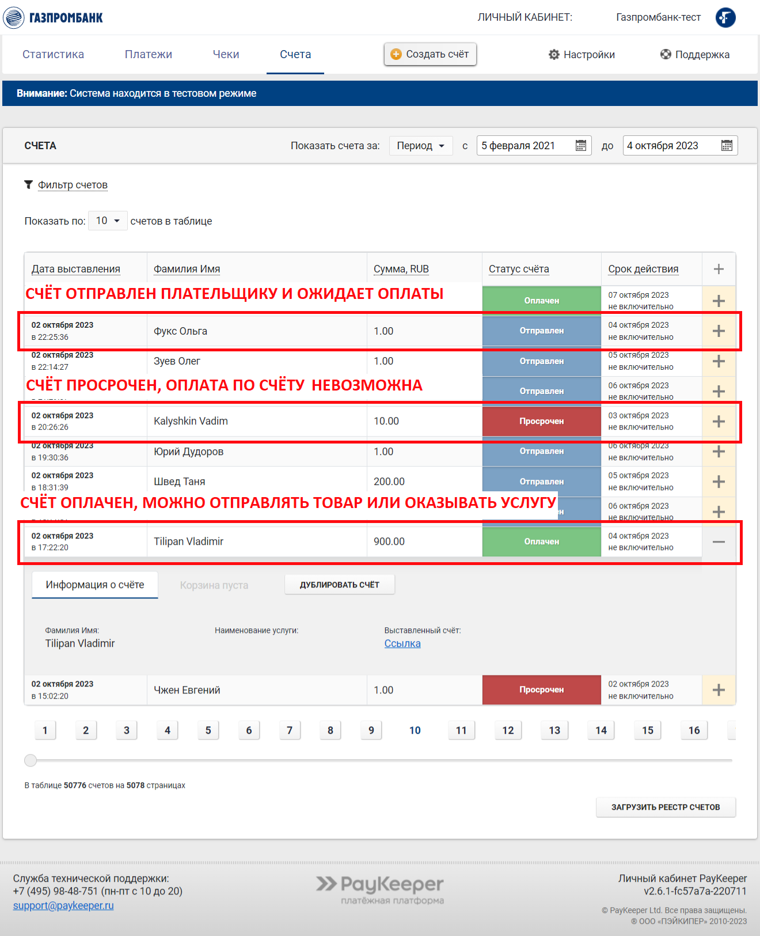Click the start date field 5 февраля 2021
This screenshot has height=936, width=760.
point(534,146)
